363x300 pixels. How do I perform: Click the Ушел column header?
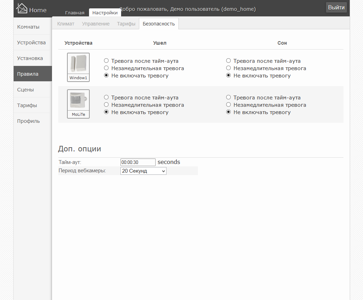(x=160, y=43)
